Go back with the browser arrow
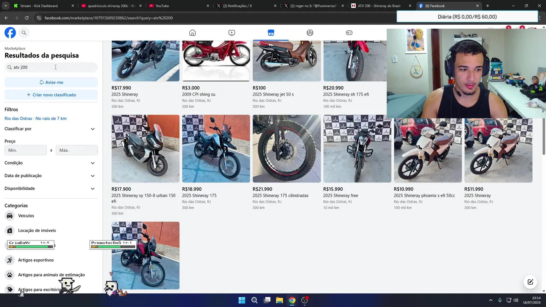The width and height of the screenshot is (546, 307). click(x=6, y=18)
